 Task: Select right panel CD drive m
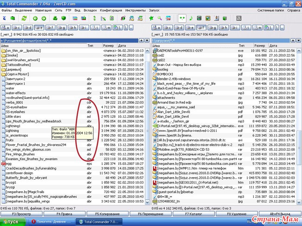pos(257,28)
